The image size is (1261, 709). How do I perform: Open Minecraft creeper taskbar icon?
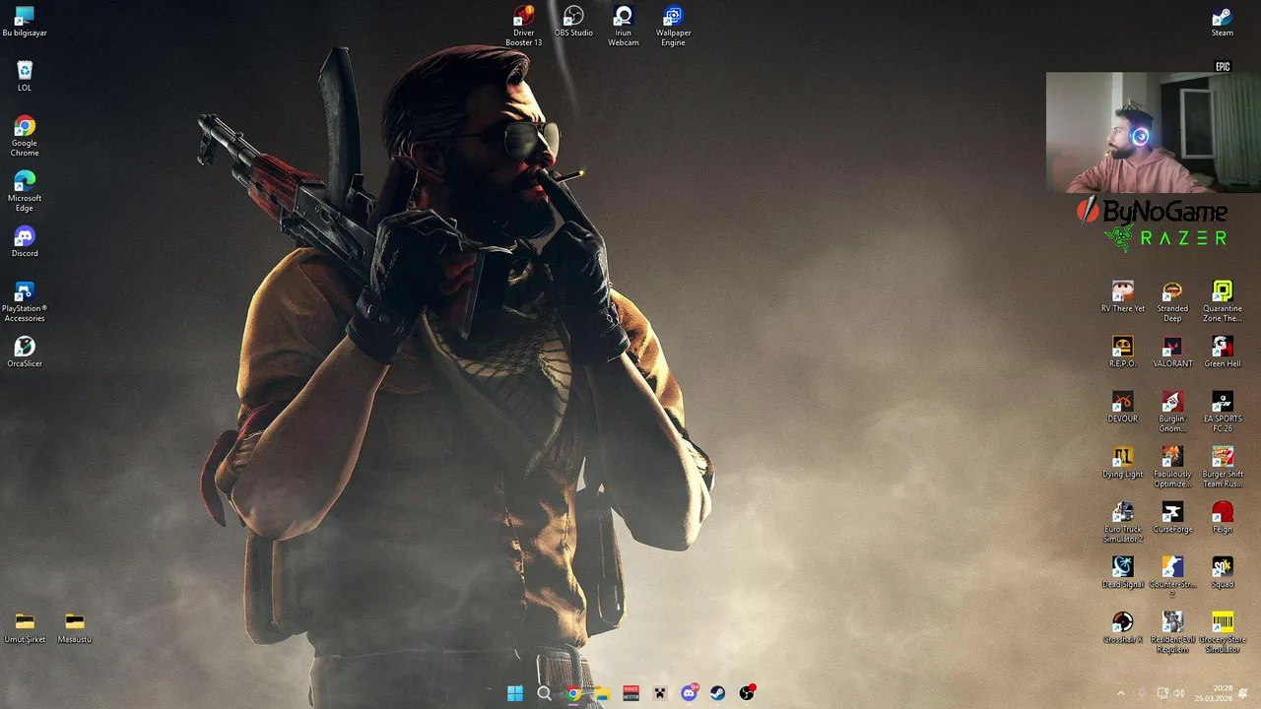coord(660,693)
